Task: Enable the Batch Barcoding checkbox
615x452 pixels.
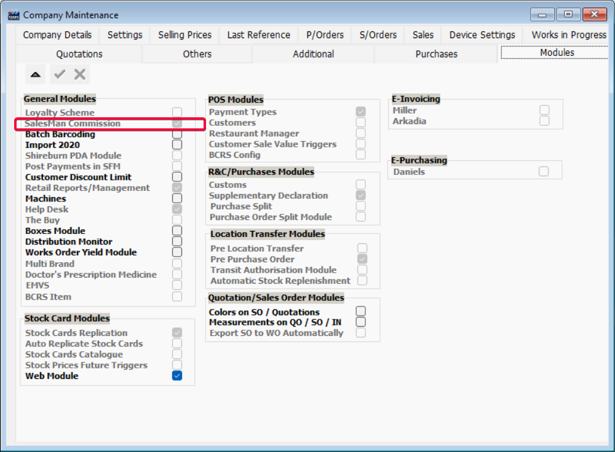Action: coord(177,134)
